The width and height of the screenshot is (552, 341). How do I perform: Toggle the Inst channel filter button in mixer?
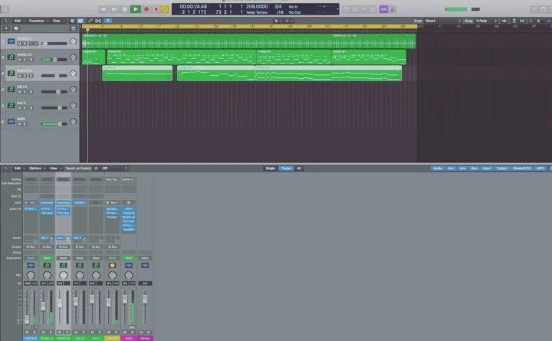(451, 169)
